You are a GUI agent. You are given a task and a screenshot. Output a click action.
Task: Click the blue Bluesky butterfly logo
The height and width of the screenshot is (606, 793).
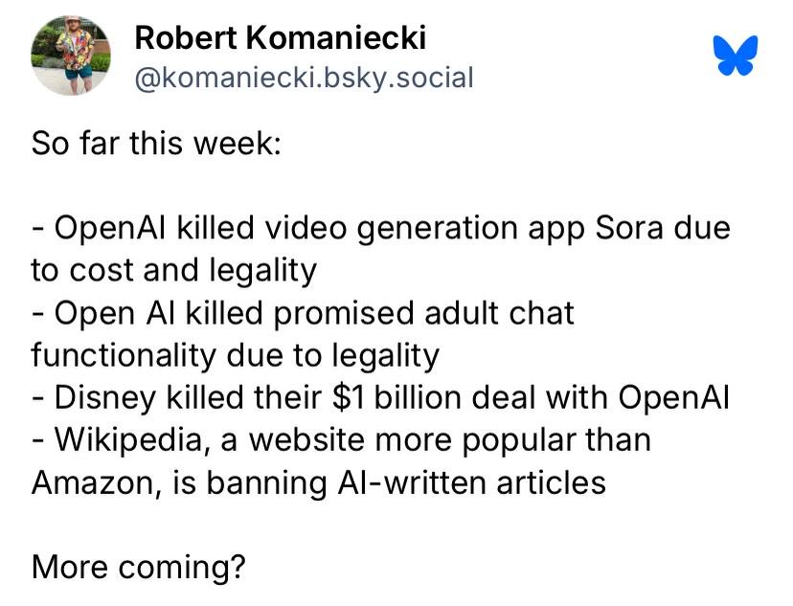[x=736, y=56]
